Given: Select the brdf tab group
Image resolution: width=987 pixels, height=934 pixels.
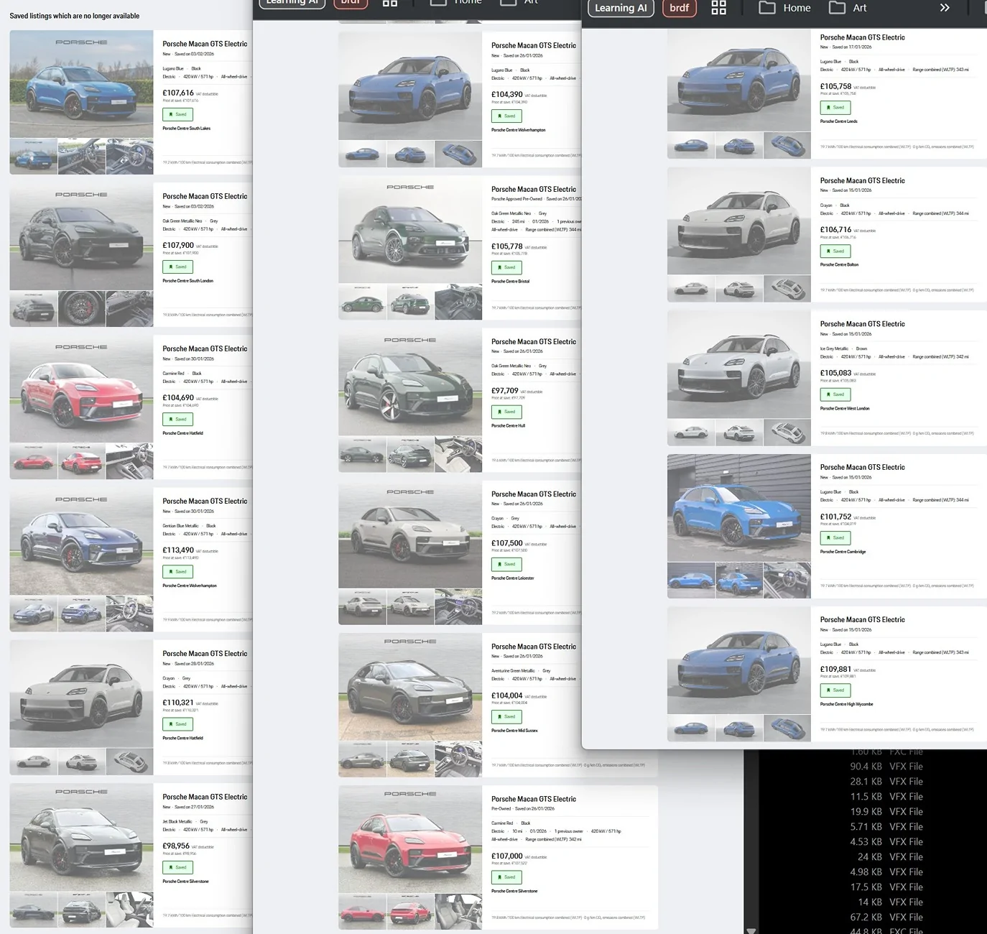Looking at the screenshot, I should (679, 8).
